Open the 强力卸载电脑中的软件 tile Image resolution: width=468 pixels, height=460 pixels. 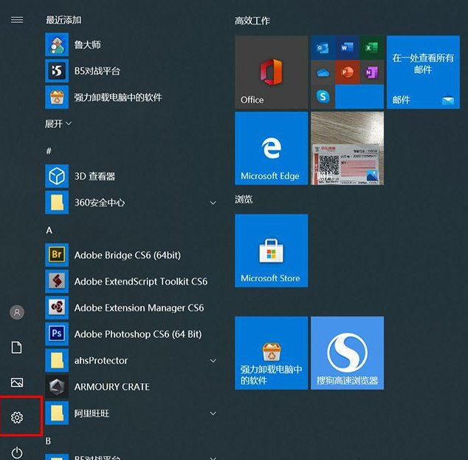[272, 353]
